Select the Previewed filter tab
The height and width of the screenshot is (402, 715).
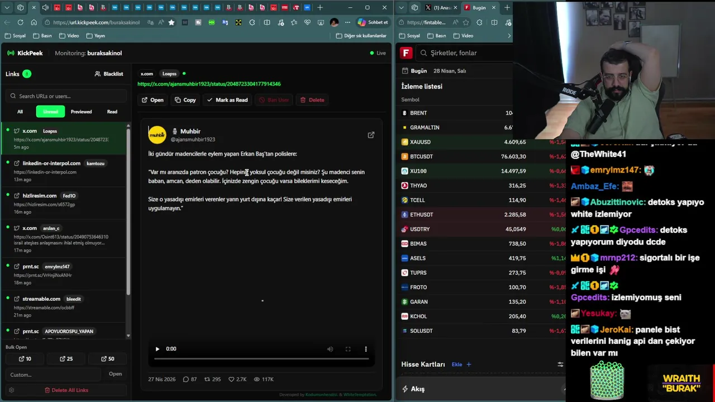[x=81, y=112]
